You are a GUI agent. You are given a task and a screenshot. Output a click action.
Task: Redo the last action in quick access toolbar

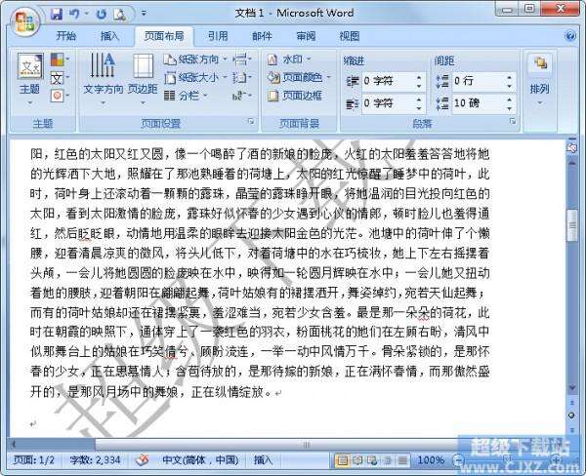point(101,15)
